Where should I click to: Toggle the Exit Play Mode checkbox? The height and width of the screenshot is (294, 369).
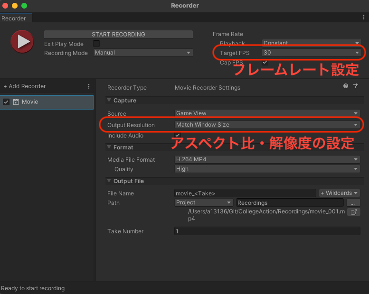(96, 44)
